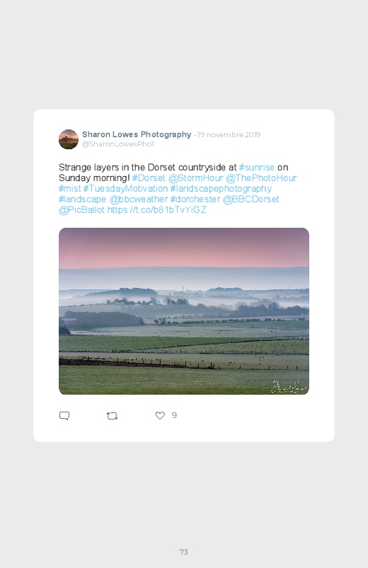Open the #mist hashtag

(69, 188)
